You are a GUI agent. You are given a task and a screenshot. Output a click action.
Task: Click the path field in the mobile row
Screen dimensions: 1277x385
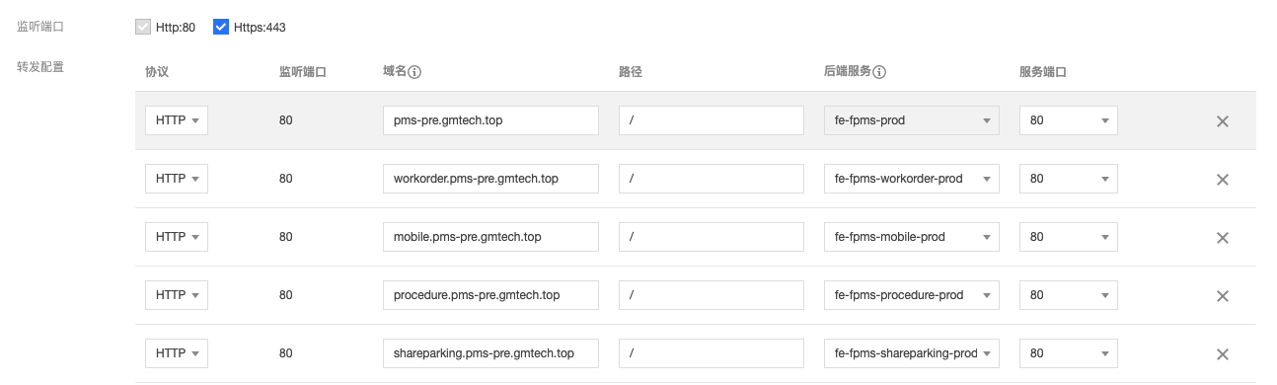pos(712,237)
